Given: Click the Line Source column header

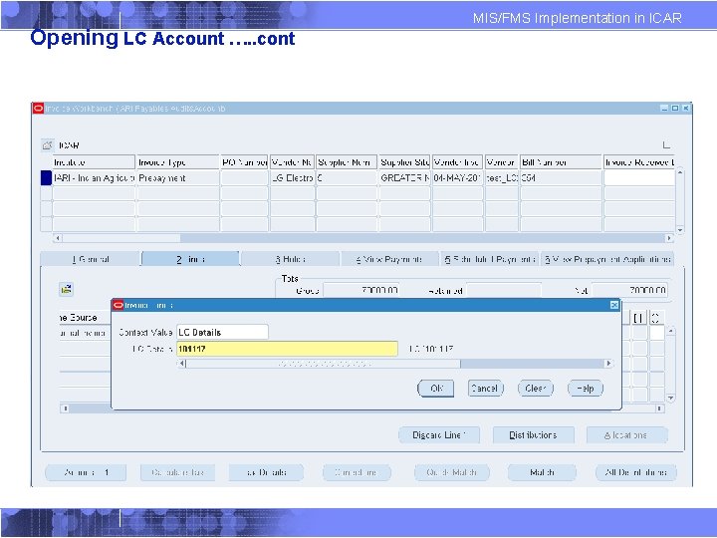Looking at the screenshot, I should click(x=85, y=318).
